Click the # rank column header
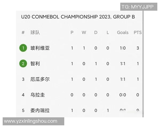This screenshot has width=160, height=128. tap(23, 33)
